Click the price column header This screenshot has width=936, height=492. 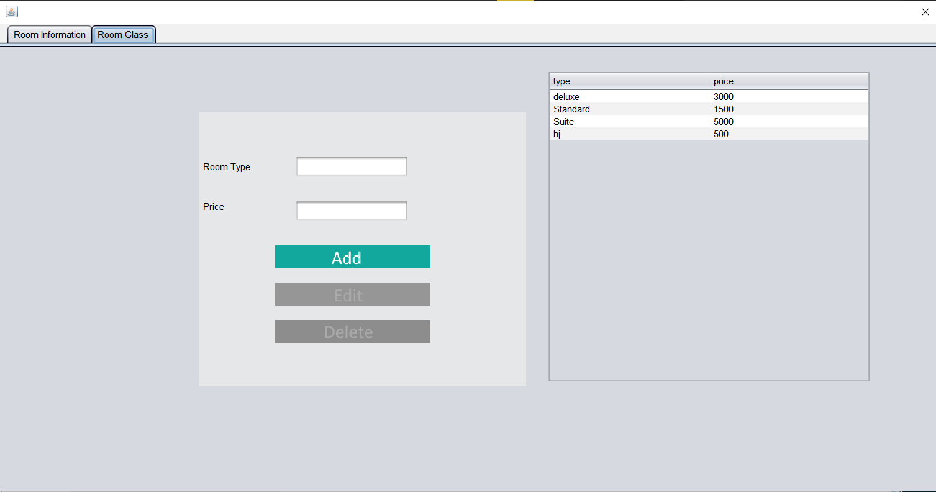[x=788, y=81]
